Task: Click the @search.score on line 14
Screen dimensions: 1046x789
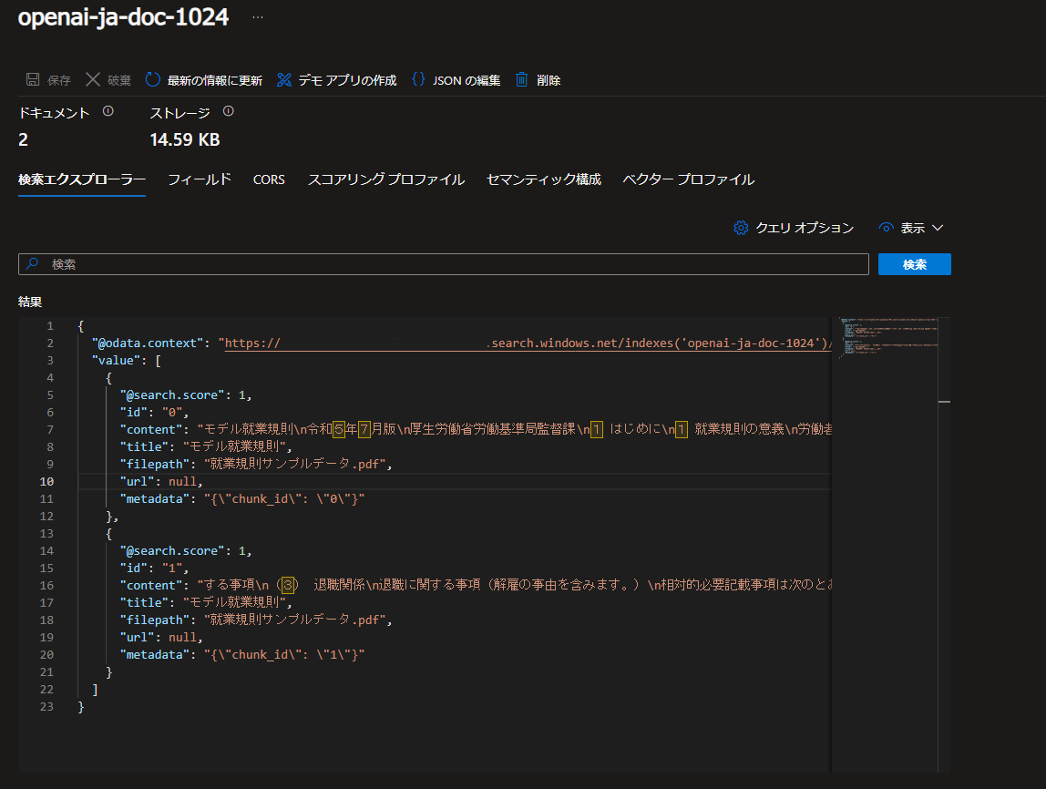Action: click(186, 551)
